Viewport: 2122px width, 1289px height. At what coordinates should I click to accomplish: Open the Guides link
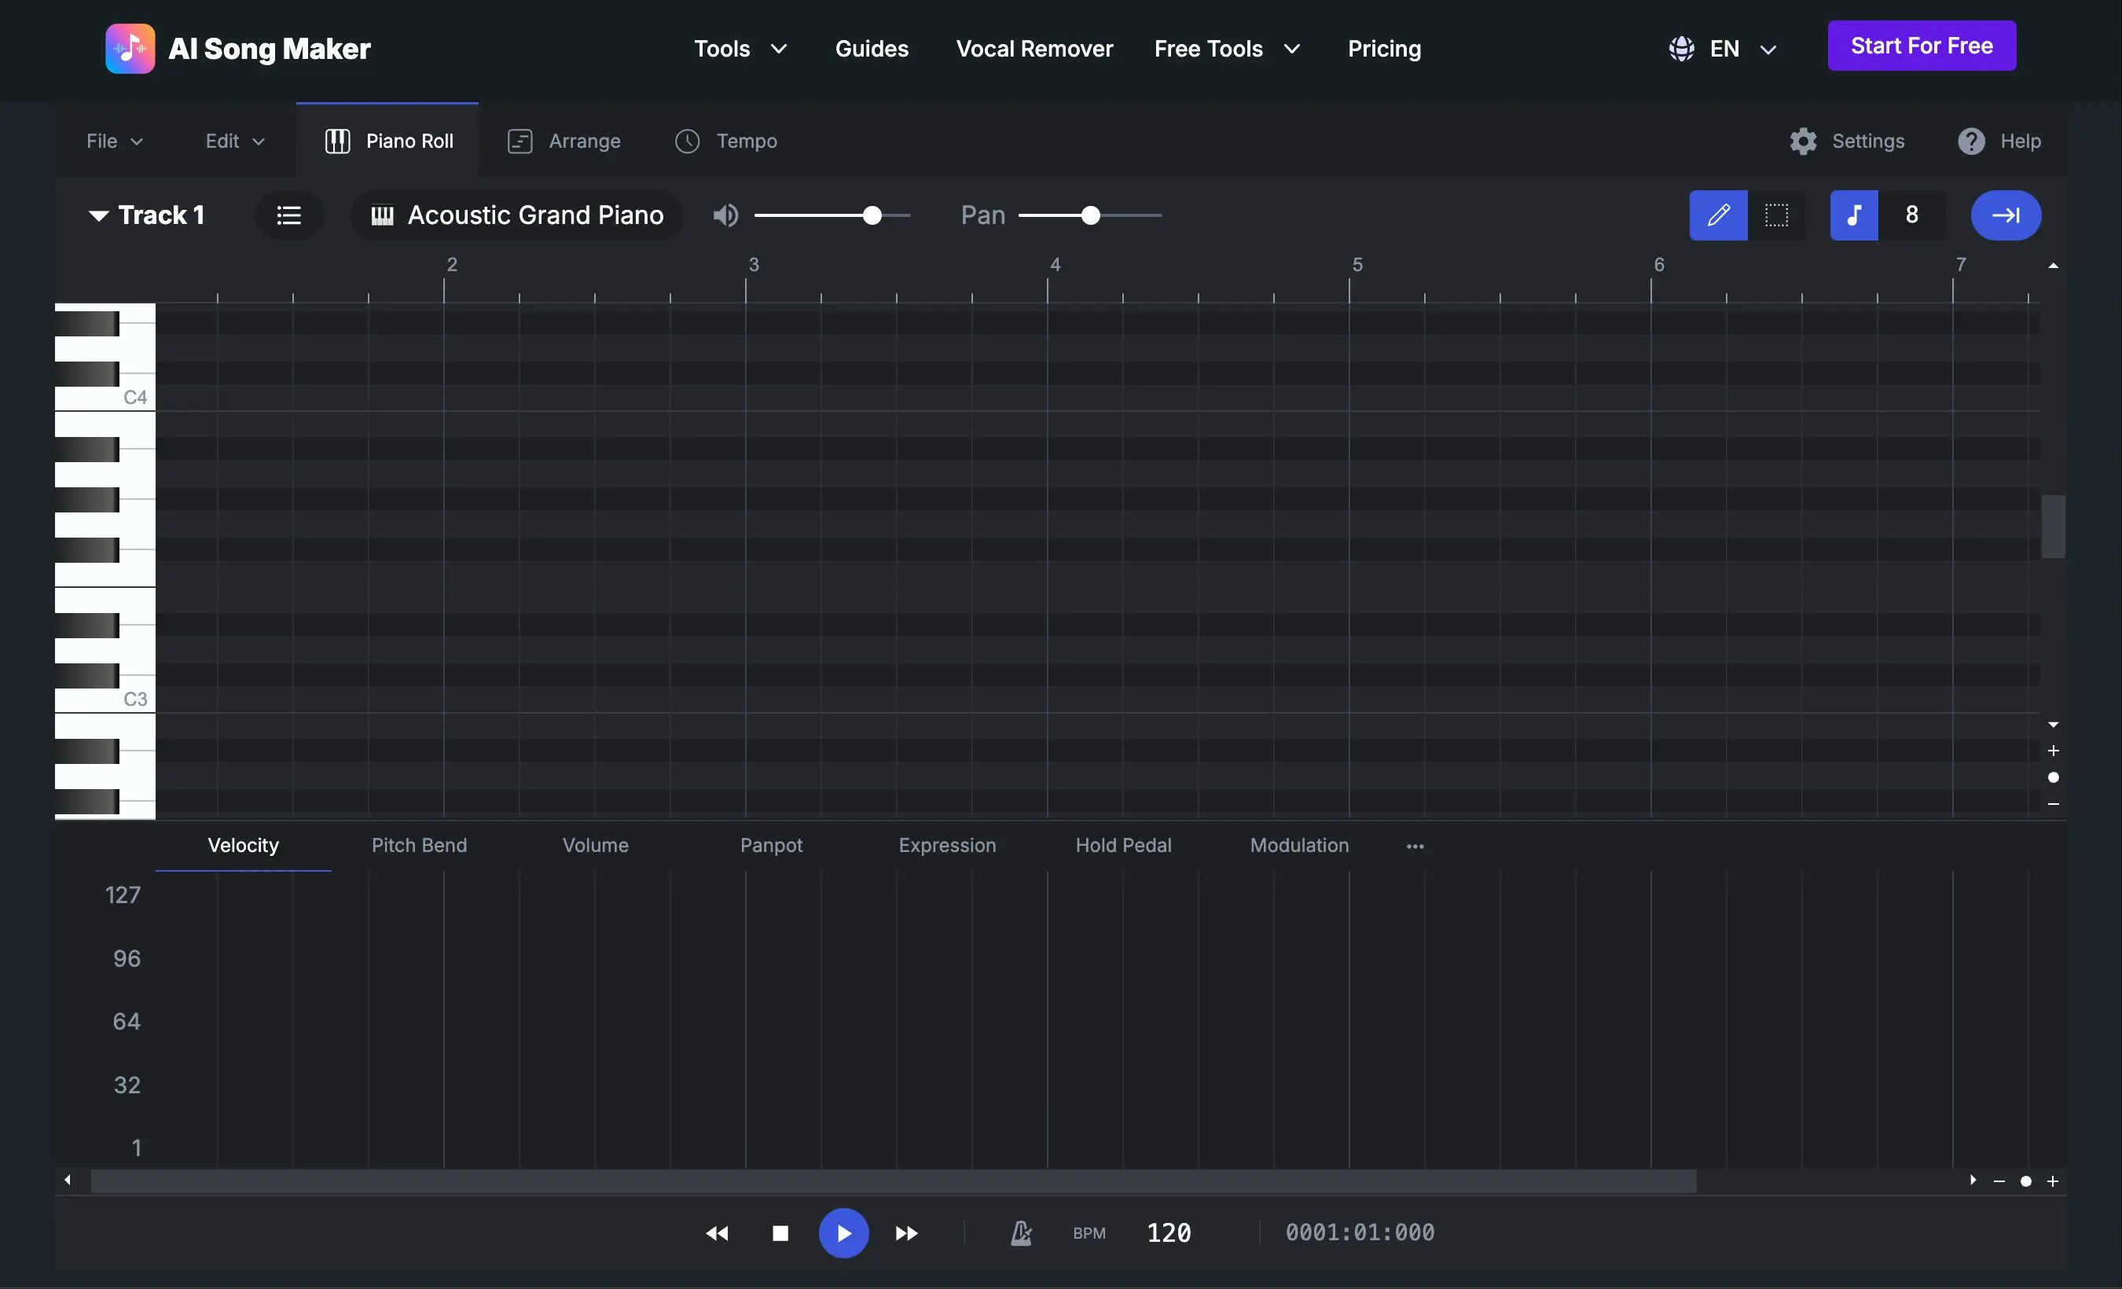click(872, 48)
